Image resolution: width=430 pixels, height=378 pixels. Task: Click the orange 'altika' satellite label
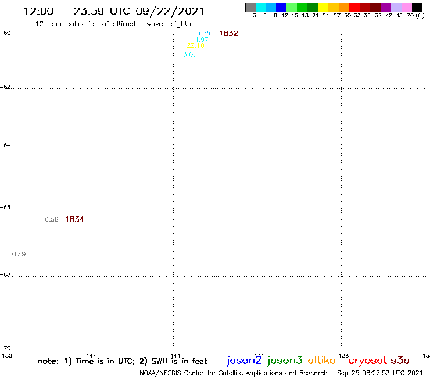322,361
